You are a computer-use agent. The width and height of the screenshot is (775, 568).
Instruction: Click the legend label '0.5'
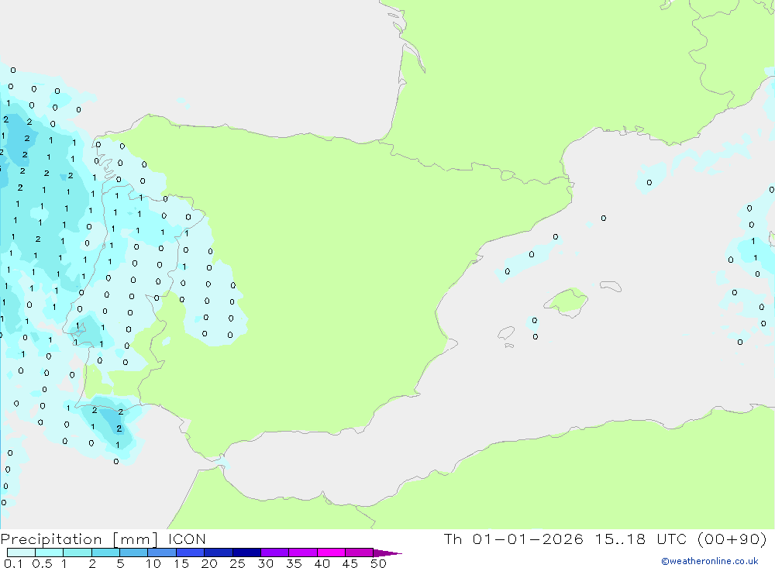click(42, 563)
